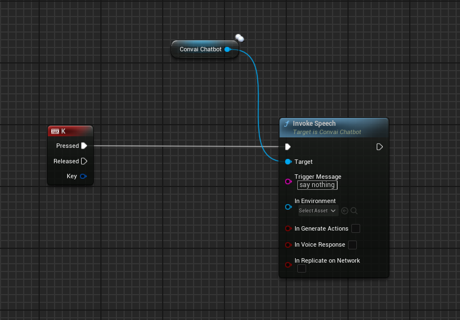Select the Invoke Speech node title
The height and width of the screenshot is (320, 460).
pyautogui.click(x=314, y=124)
